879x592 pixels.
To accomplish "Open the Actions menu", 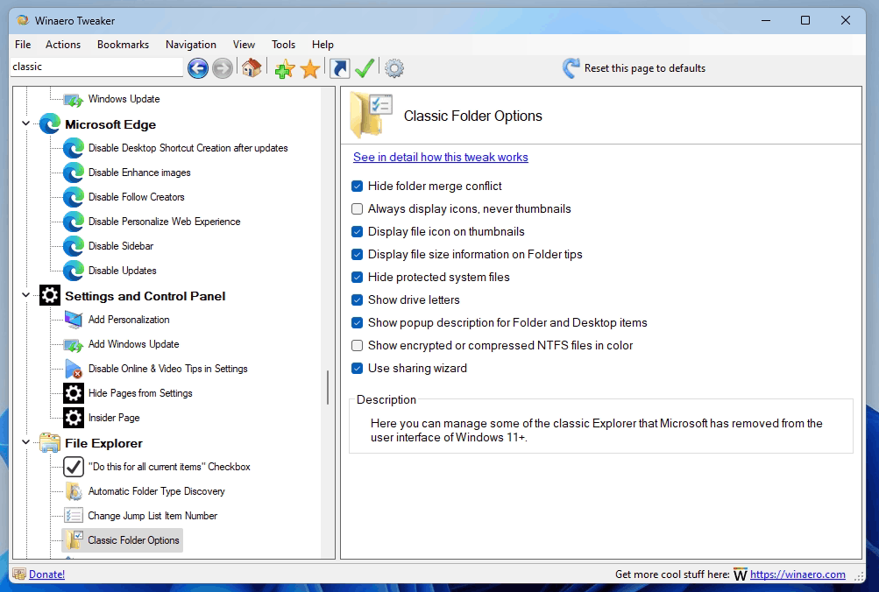I will tap(63, 45).
